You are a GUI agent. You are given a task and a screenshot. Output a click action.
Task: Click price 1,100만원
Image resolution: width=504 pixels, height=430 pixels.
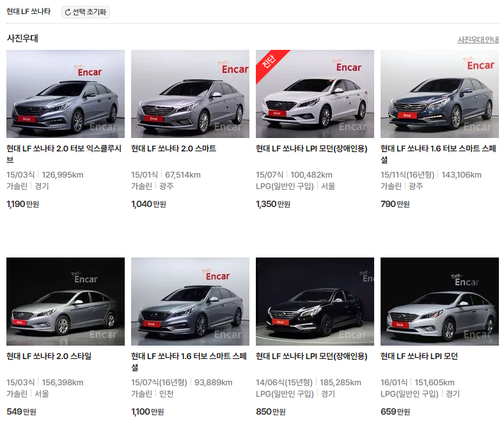point(148,411)
